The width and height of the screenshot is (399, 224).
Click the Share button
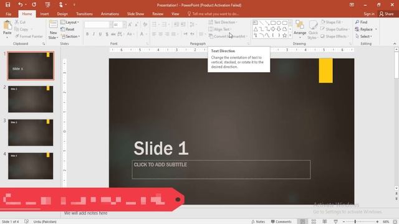click(x=387, y=14)
